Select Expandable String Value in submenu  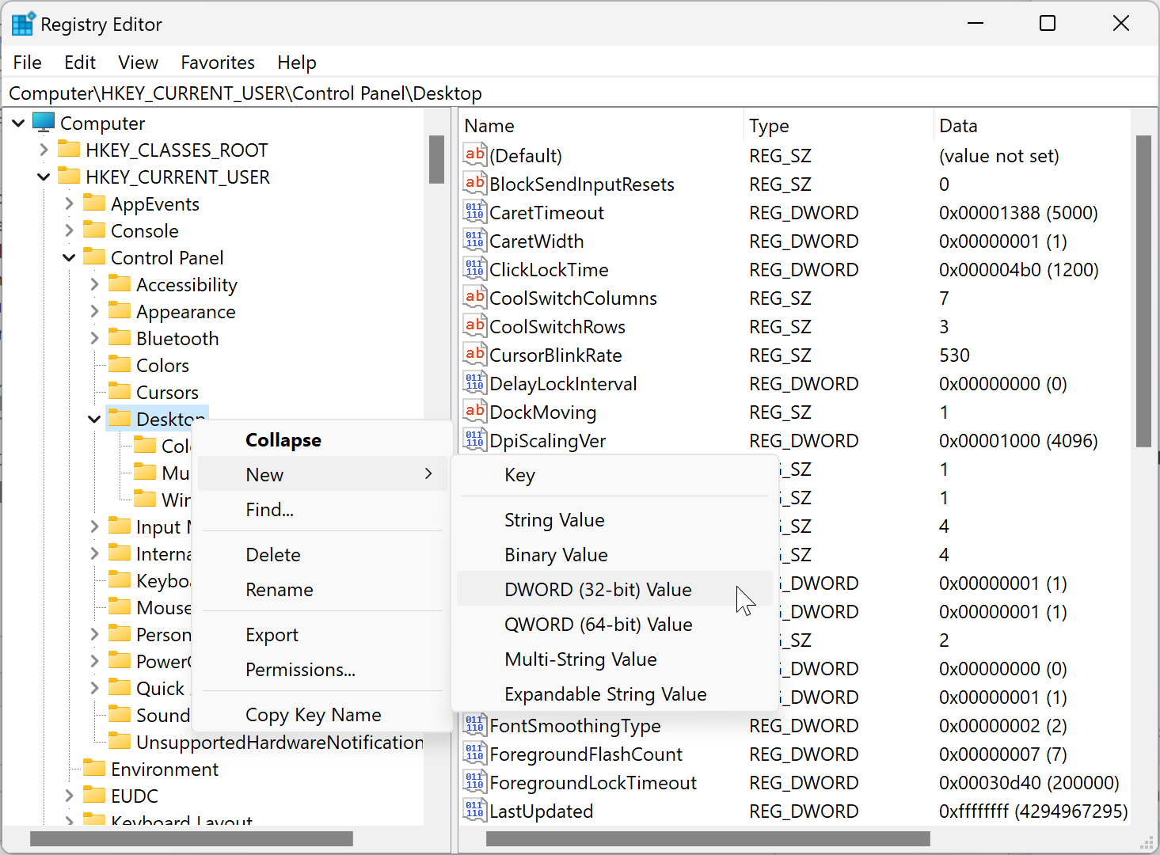614,694
